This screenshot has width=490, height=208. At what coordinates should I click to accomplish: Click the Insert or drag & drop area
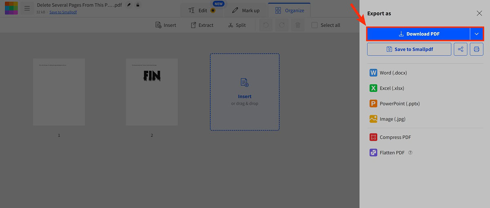point(245,92)
